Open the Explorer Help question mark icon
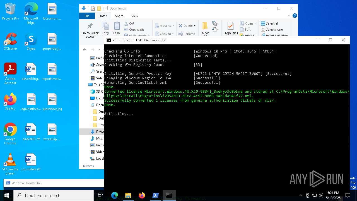This screenshot has height=201, width=357. click(295, 16)
